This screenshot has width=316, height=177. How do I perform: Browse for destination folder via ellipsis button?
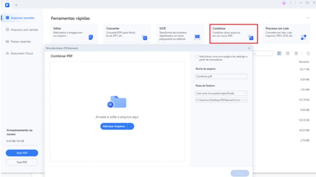pos(245,100)
